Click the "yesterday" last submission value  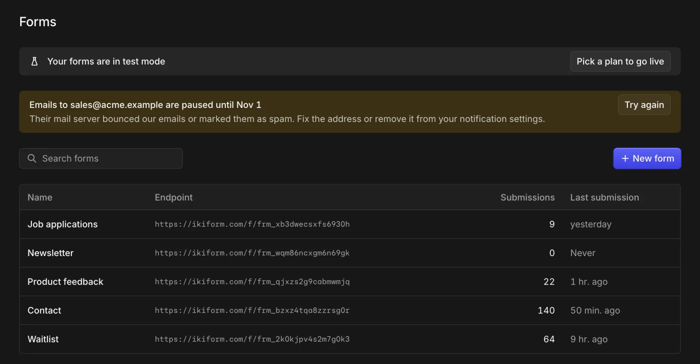[x=591, y=225]
